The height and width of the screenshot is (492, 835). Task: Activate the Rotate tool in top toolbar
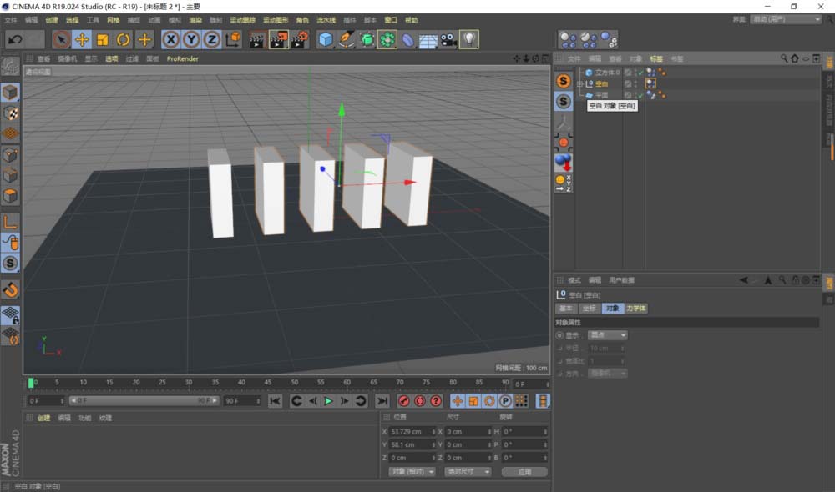click(x=124, y=39)
